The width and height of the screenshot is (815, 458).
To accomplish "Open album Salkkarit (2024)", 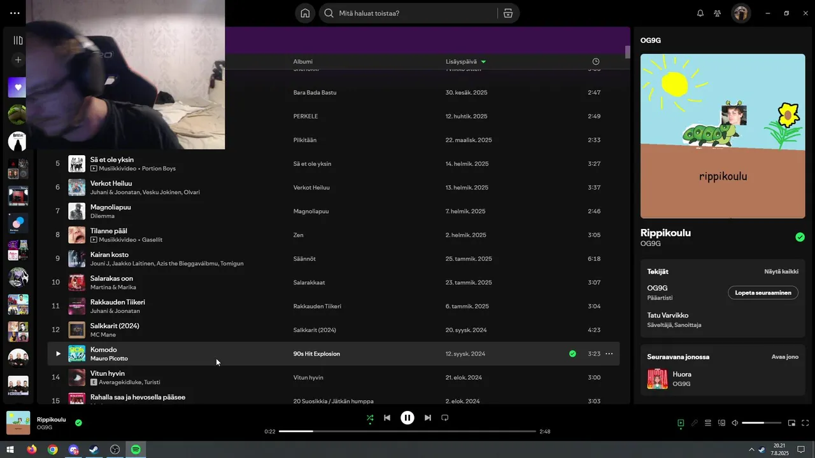I will tap(315, 330).
